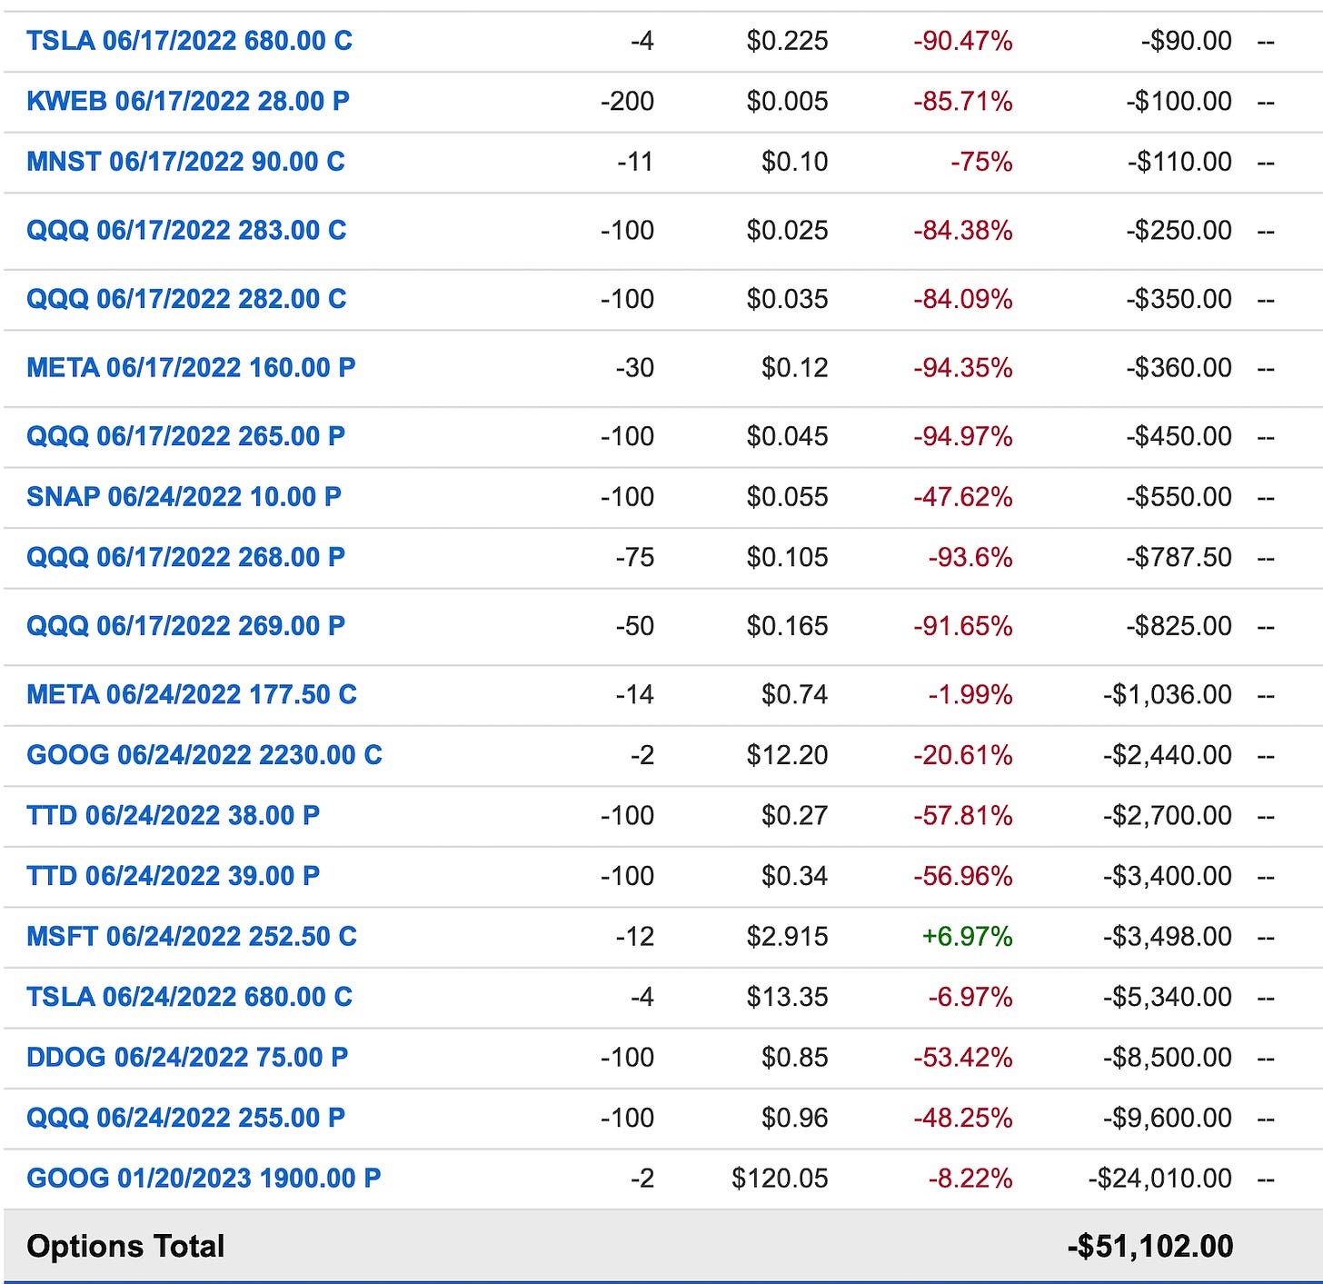Select the +6.97% change on MSFT row
Viewport: 1323px width, 1284px height.
coord(967,937)
